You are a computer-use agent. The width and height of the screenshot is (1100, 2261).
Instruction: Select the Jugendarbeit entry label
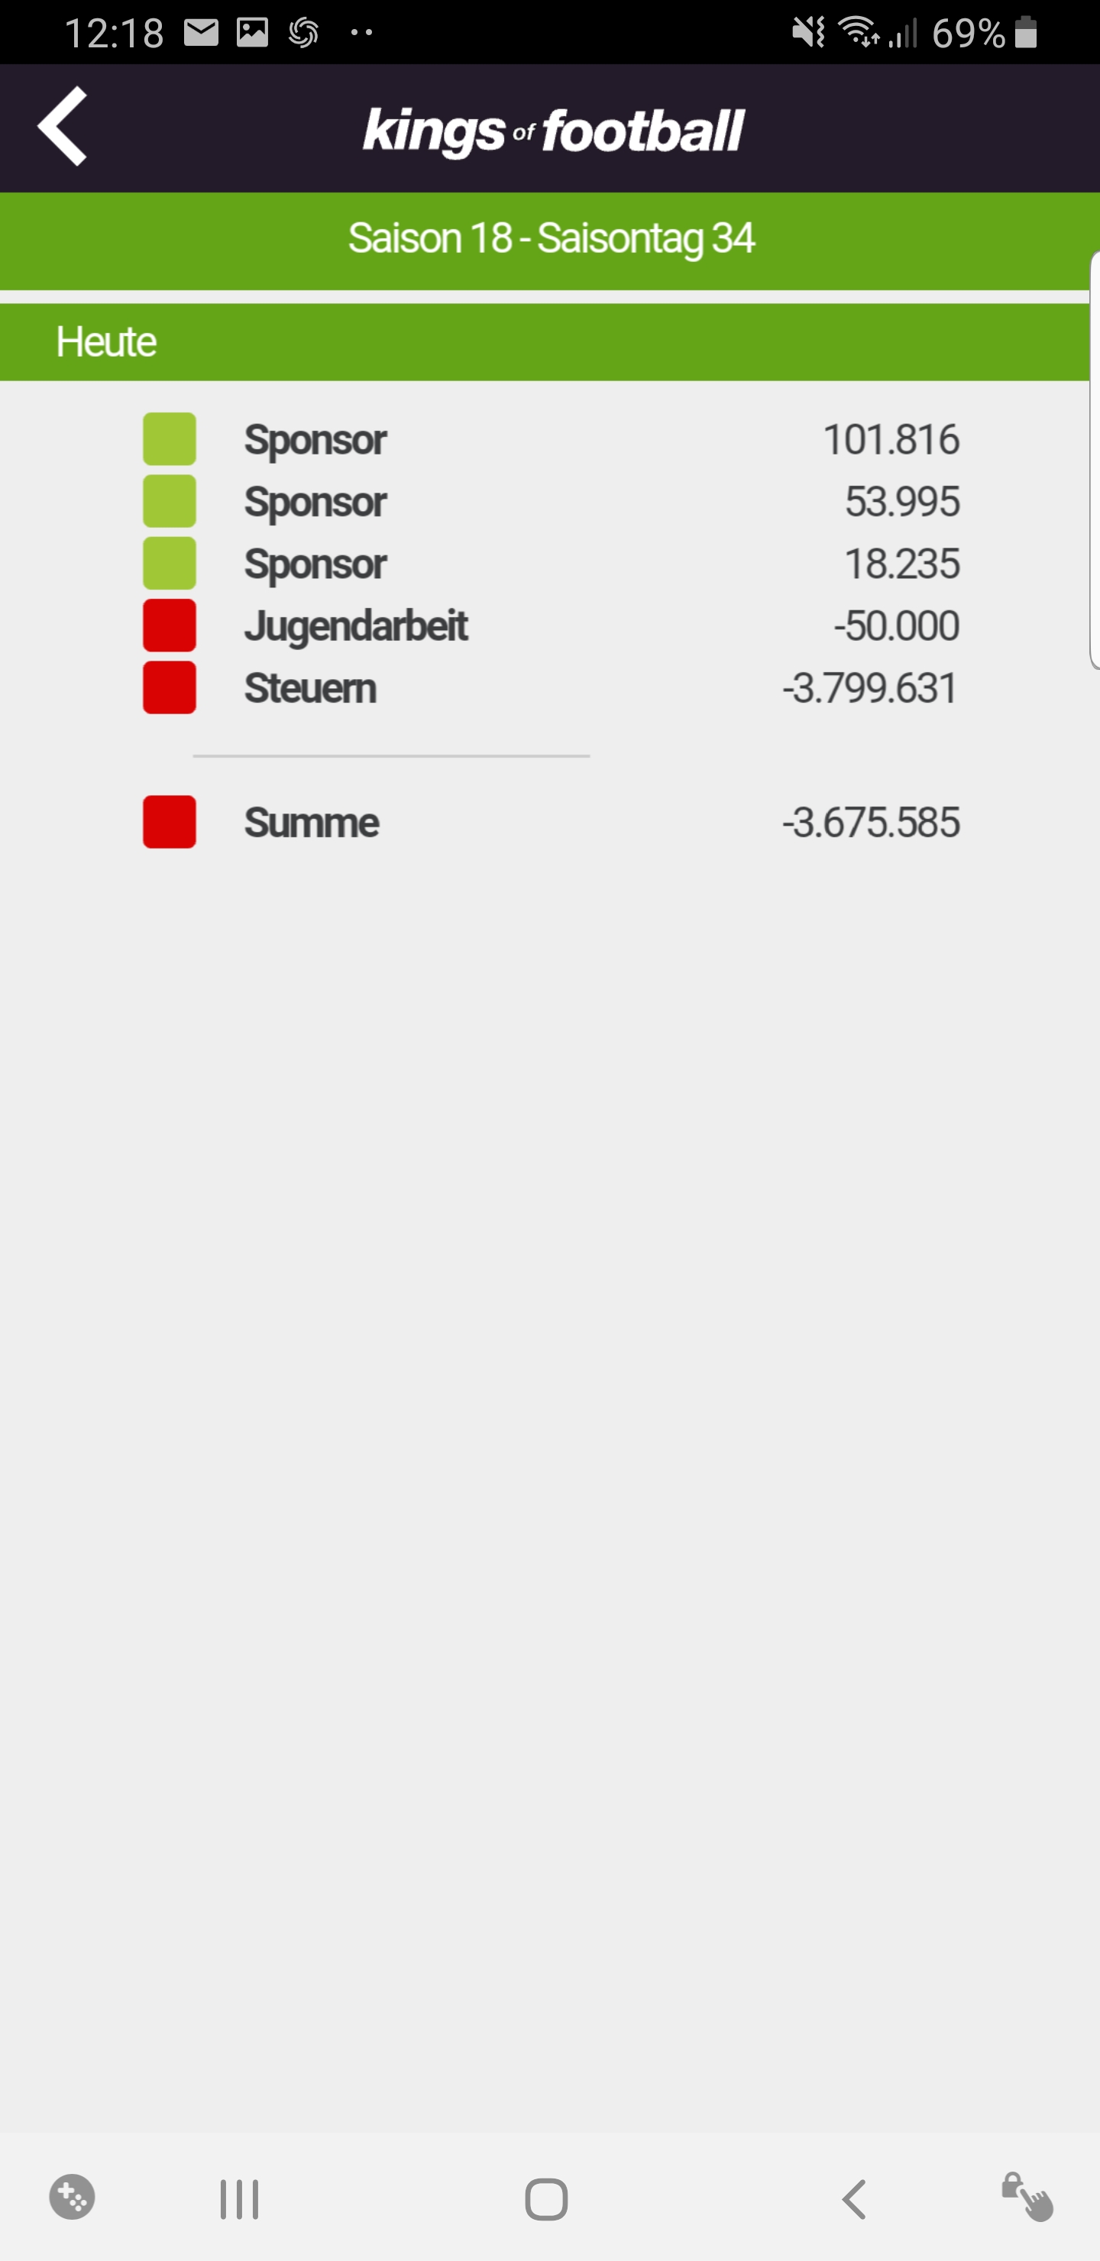[x=355, y=626]
